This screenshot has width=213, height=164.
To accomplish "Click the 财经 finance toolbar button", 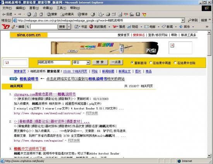I will click(x=133, y=27).
